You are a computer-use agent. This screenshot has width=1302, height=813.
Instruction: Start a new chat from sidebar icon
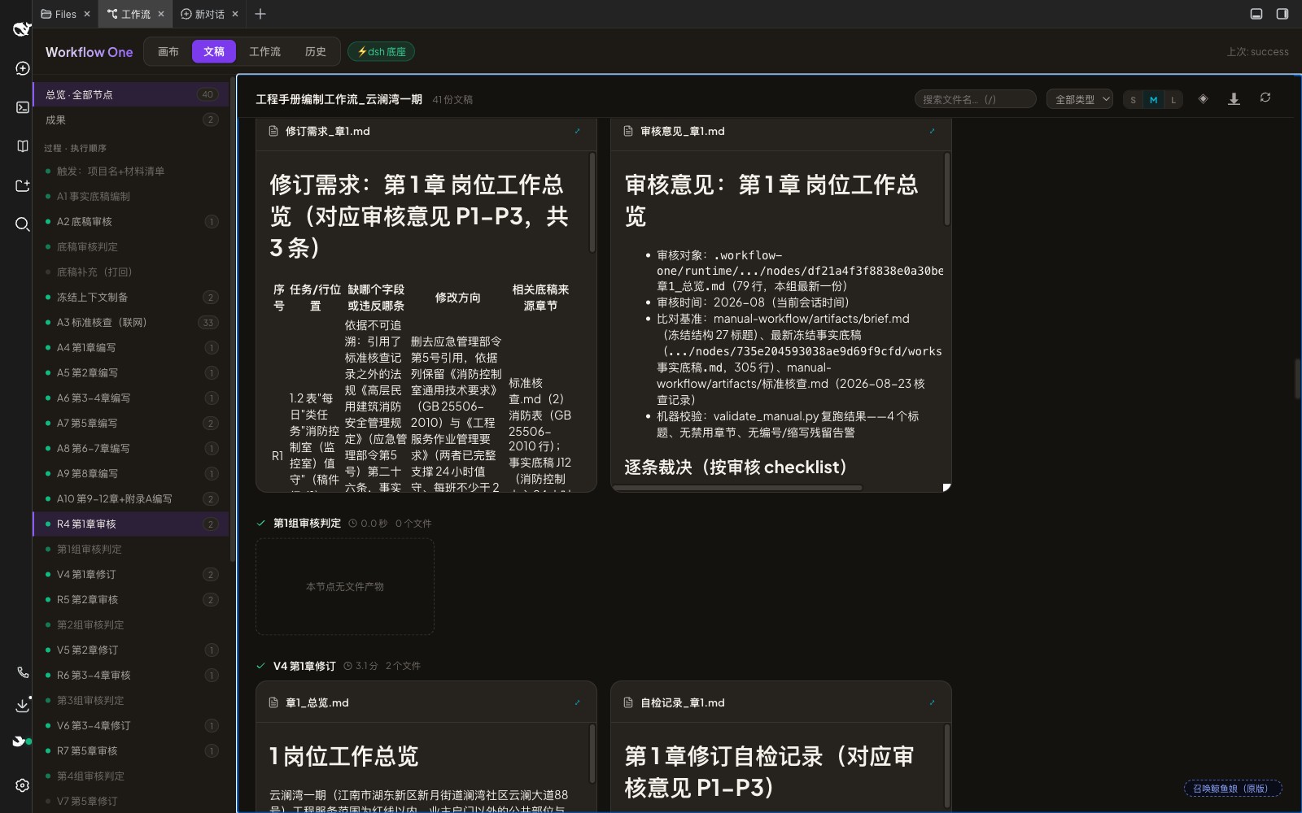point(23,68)
